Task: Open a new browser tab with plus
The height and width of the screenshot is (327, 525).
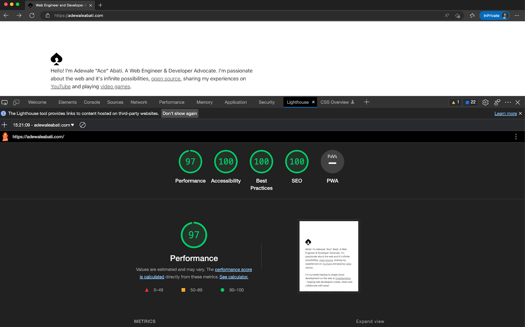Action: (100, 5)
